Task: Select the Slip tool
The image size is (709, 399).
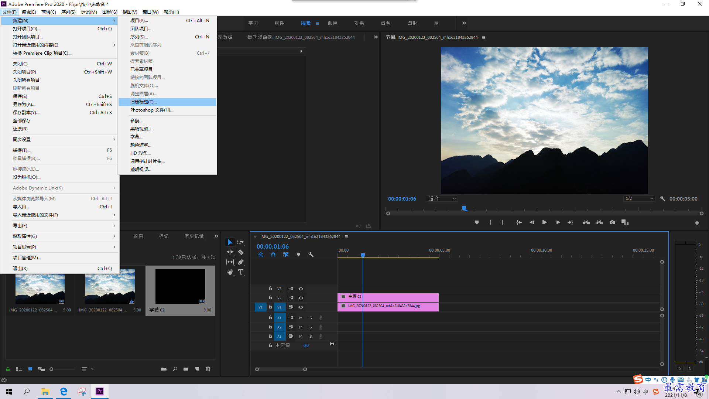Action: [230, 262]
